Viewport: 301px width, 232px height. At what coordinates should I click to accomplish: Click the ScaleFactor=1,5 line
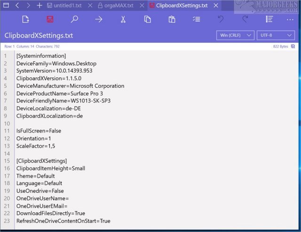pyautogui.click(x=36, y=146)
